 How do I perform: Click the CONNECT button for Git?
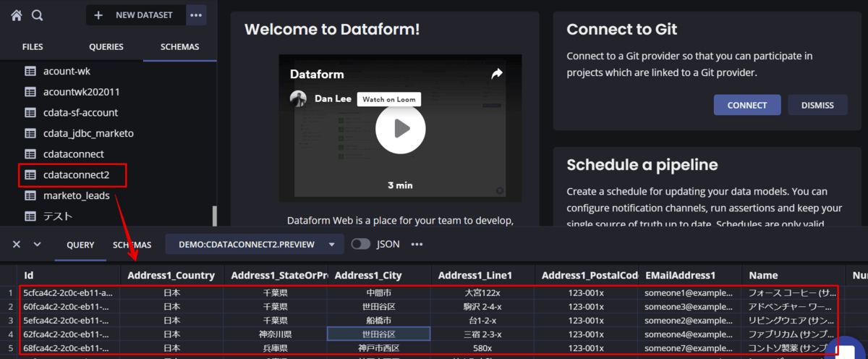pos(747,105)
